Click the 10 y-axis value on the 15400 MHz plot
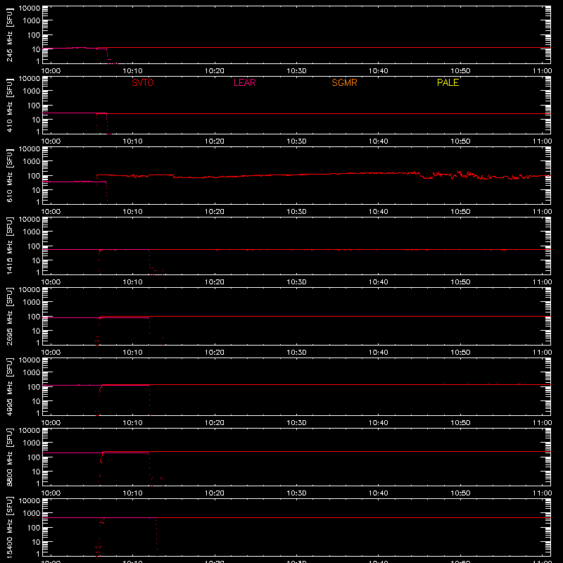Image resolution: width=563 pixels, height=563 pixels. click(36, 542)
